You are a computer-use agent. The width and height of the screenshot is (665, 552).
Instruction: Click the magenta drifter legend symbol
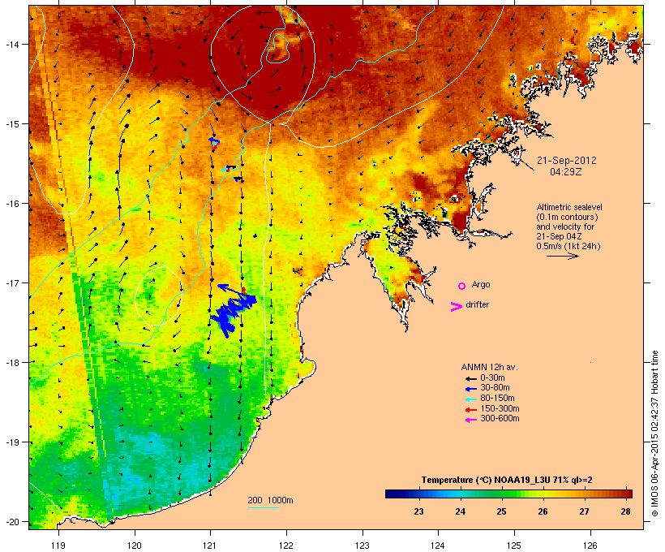[456, 307]
